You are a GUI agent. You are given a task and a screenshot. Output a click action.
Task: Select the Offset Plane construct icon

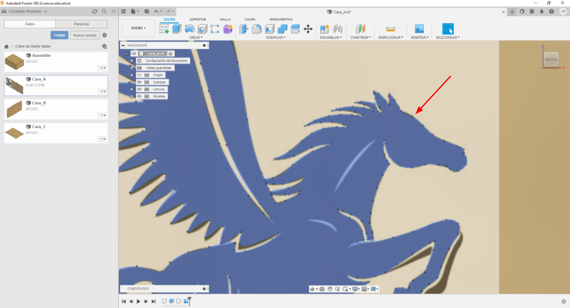point(360,29)
